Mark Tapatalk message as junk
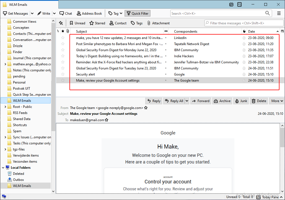This screenshot has height=200, width=285. tap(244, 44)
